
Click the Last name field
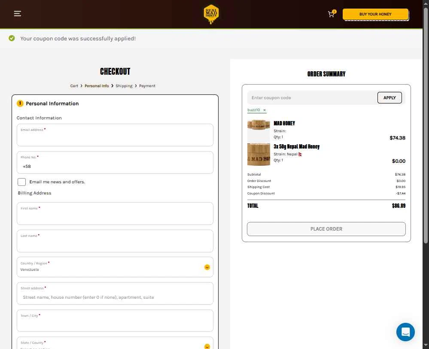coord(115,241)
